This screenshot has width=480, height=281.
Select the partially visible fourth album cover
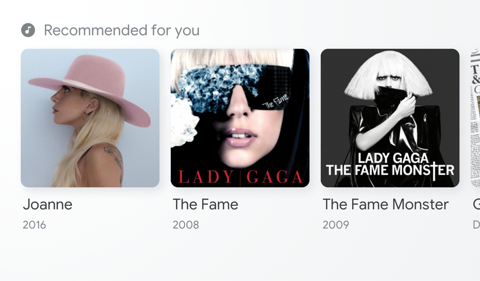[x=475, y=118]
